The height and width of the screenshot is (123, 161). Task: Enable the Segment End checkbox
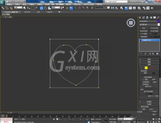point(141,84)
